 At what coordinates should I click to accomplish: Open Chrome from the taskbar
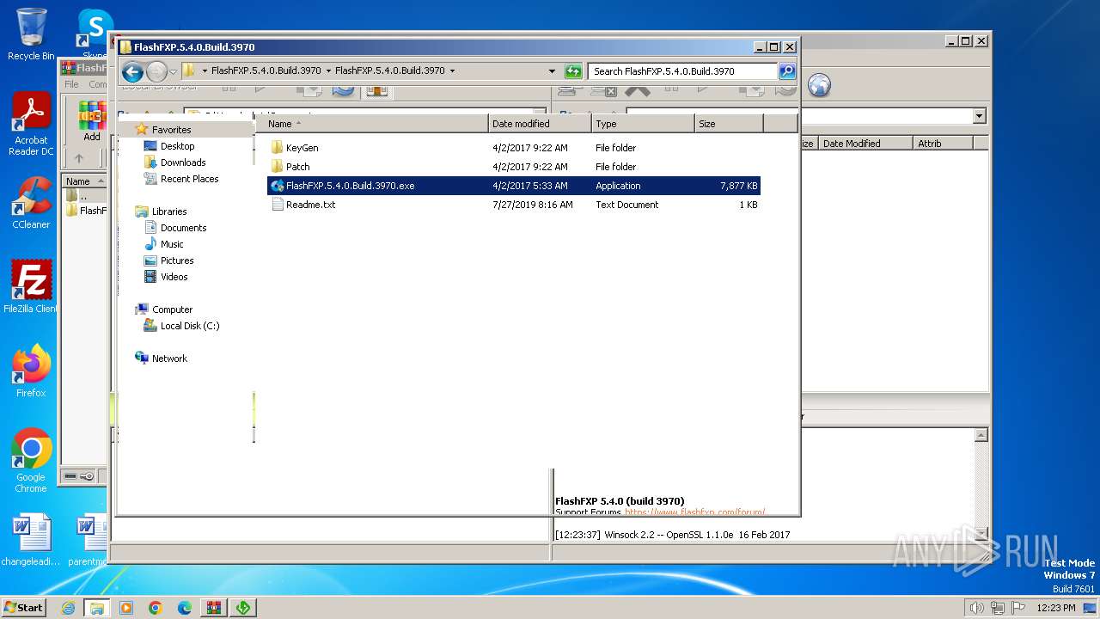pos(156,608)
